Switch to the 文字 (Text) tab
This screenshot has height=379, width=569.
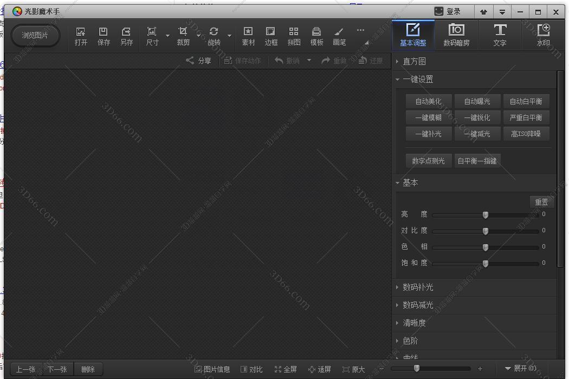coord(500,35)
